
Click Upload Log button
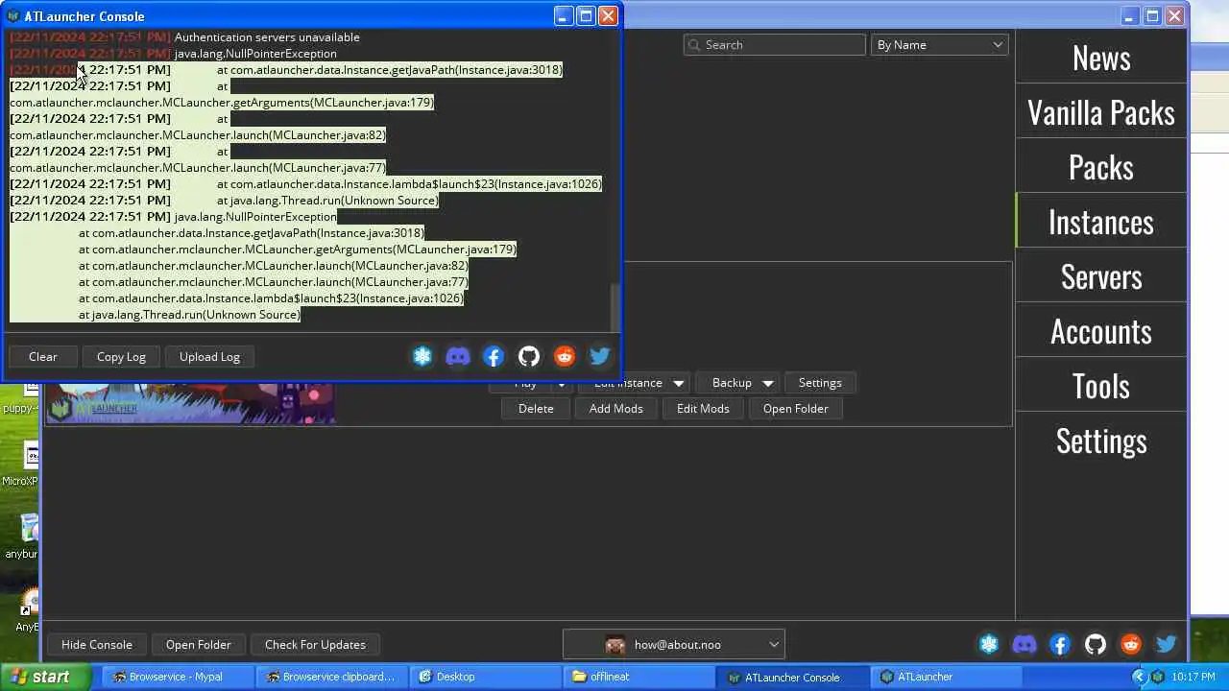pyautogui.click(x=209, y=357)
